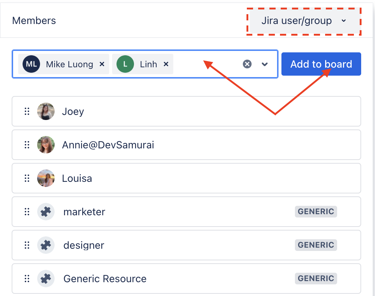
Task: Click the puzzle icon next to designer
Action: pyautogui.click(x=46, y=245)
